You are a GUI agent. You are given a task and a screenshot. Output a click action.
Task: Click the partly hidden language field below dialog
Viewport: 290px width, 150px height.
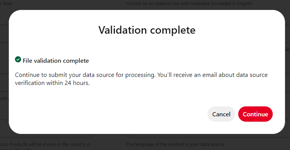208,135
